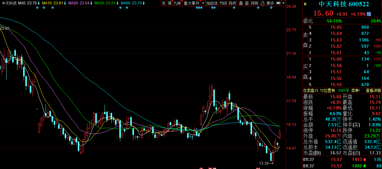This screenshot has height=169, width=382.
Task: Click the 外盘 value 25.05万
Action: (334, 136)
